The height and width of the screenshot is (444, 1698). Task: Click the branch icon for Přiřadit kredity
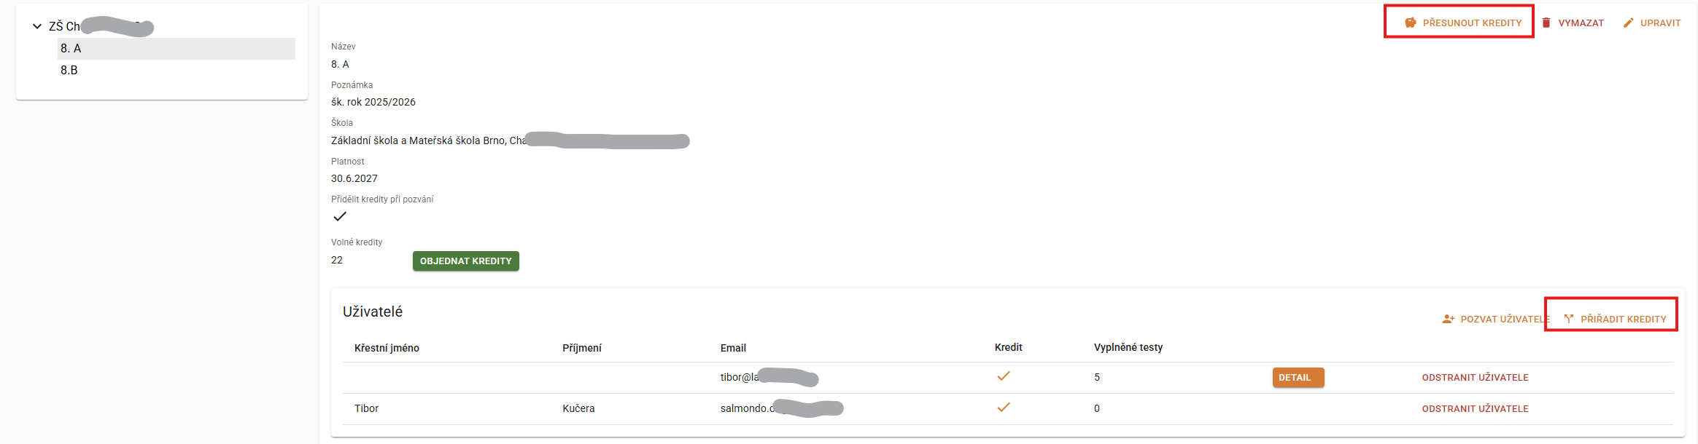1569,319
